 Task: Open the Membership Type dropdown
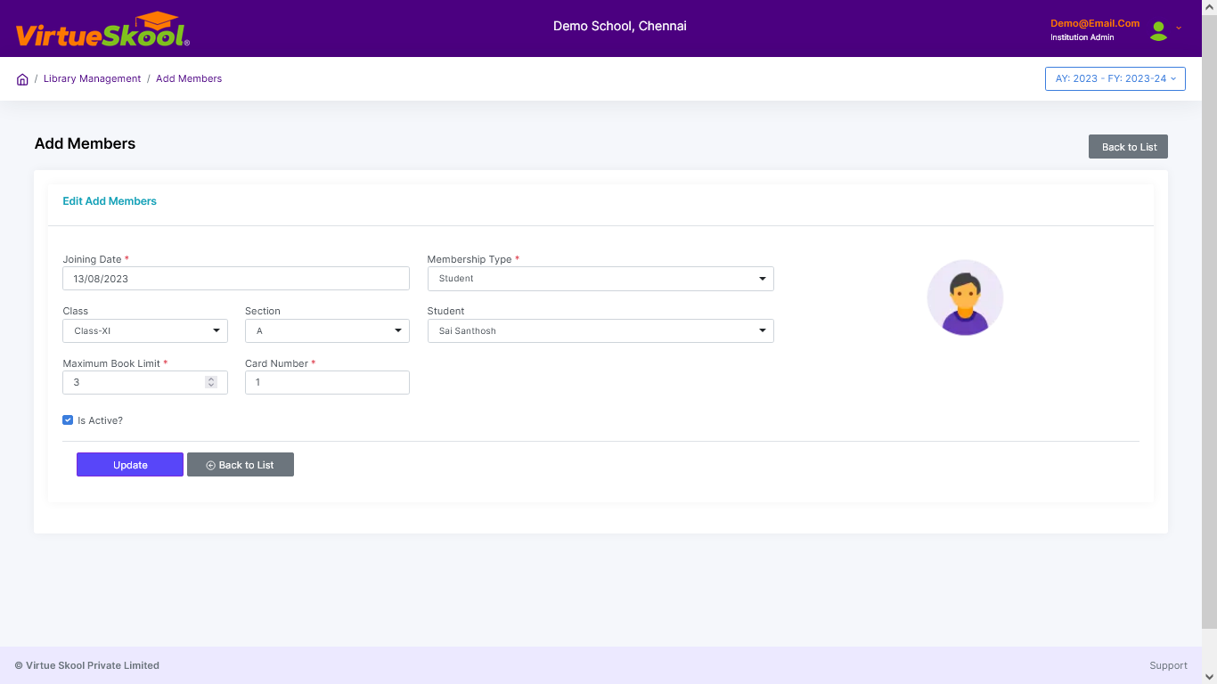[x=600, y=279]
